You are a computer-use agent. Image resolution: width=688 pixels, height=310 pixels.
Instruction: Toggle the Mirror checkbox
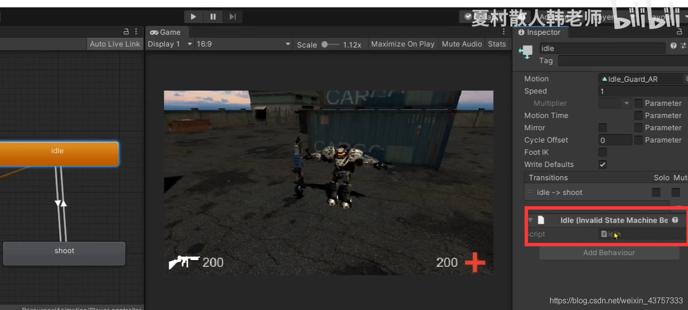[603, 128]
